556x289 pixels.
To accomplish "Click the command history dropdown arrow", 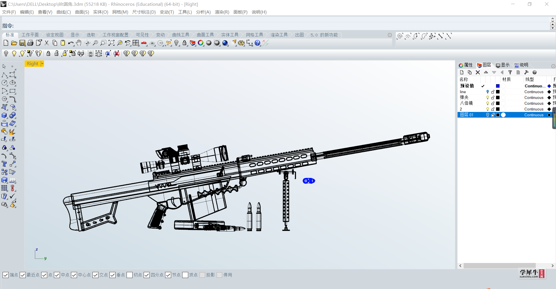I will pyautogui.click(x=553, y=28).
